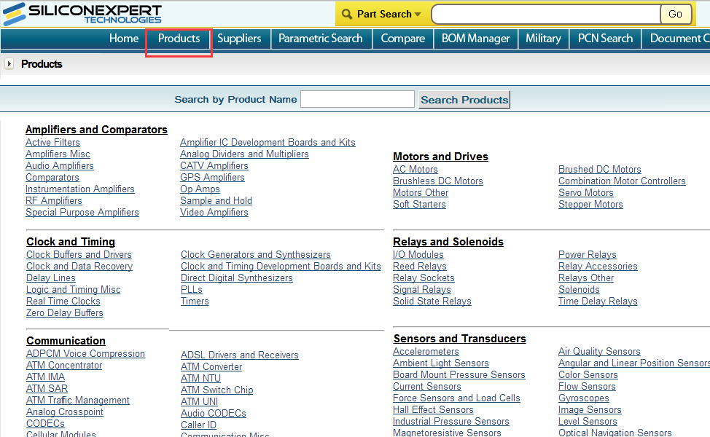Open the BOM Manager menu
The height and width of the screenshot is (437, 710).
[475, 39]
